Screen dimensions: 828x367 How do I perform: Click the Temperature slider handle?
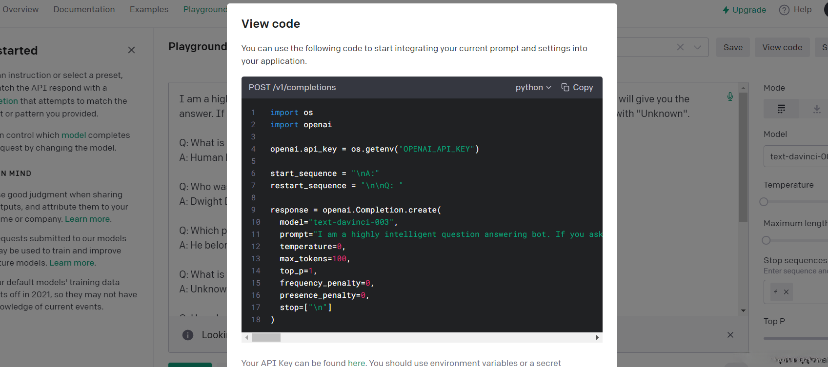coord(764,202)
